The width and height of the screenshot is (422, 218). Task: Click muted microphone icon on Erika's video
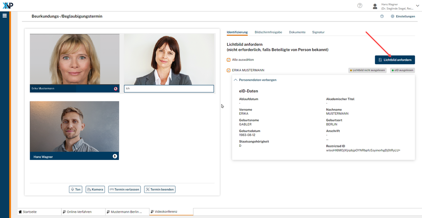click(115, 89)
